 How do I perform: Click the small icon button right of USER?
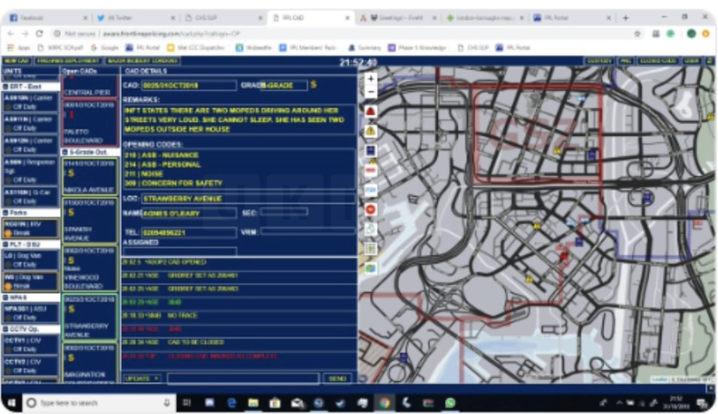[x=709, y=60]
